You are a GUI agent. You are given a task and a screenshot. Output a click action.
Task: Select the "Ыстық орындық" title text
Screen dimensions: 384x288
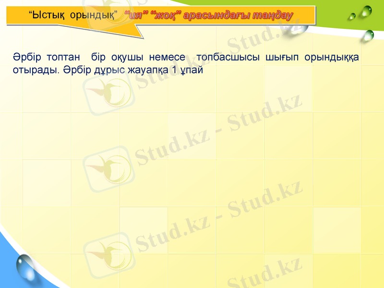pos(73,14)
